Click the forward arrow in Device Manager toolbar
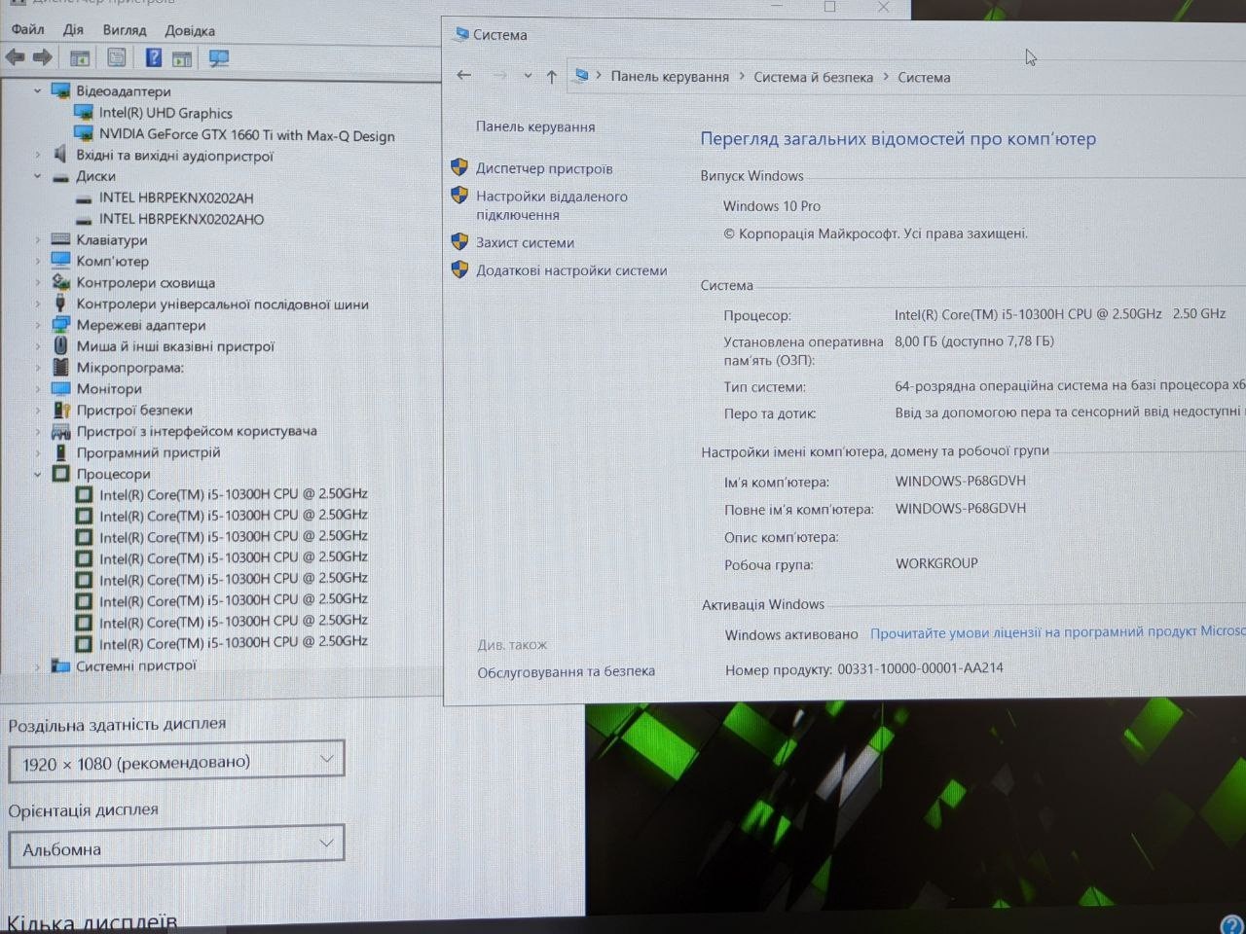This screenshot has height=934, width=1246. pos(42,57)
